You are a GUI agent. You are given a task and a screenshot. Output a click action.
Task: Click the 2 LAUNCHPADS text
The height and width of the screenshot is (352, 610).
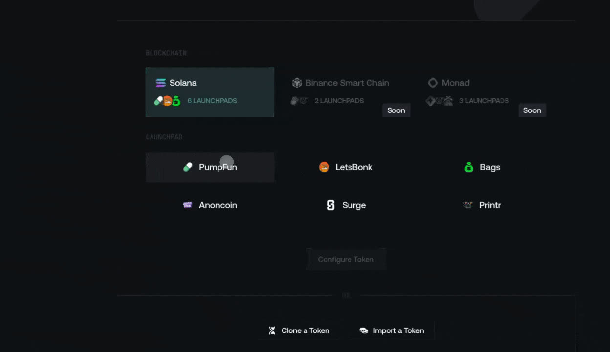pyautogui.click(x=339, y=101)
